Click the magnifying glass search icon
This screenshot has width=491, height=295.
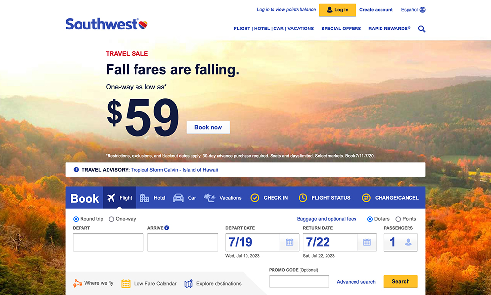[421, 29]
